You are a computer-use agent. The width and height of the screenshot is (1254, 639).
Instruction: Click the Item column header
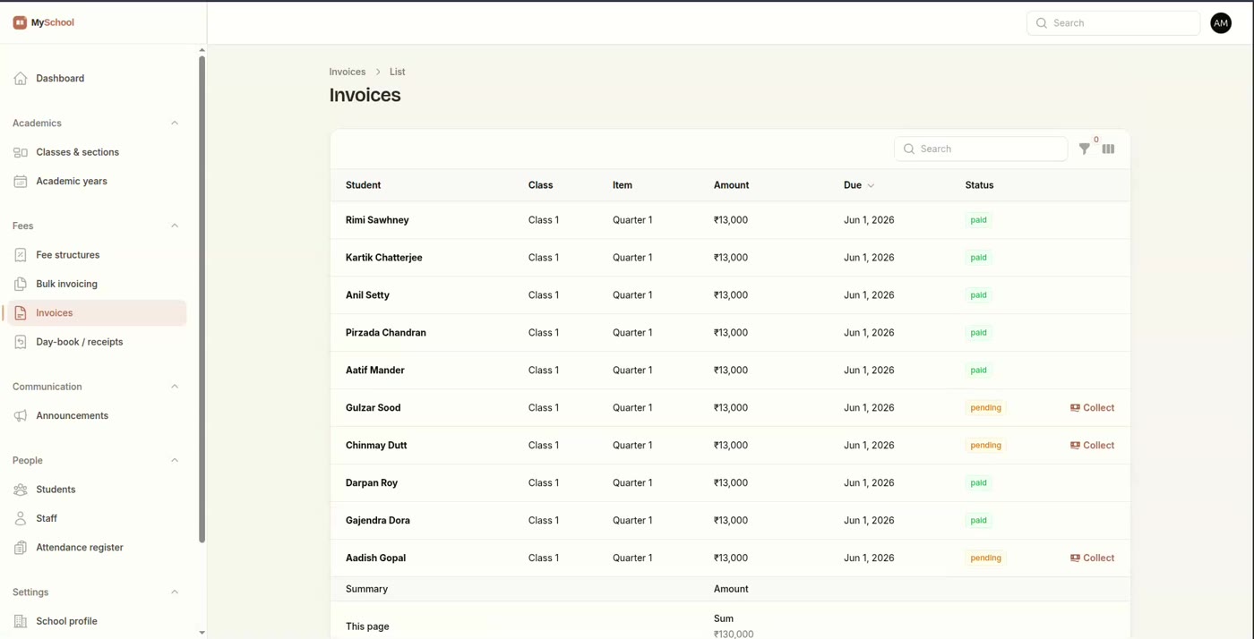coord(623,185)
